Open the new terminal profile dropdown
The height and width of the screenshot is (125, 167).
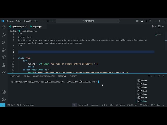152,76
